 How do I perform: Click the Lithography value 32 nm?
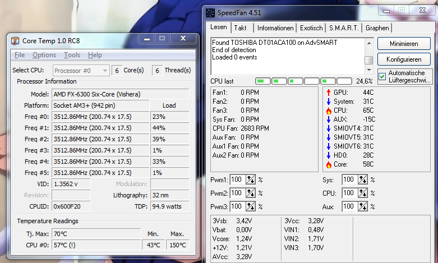170,195
